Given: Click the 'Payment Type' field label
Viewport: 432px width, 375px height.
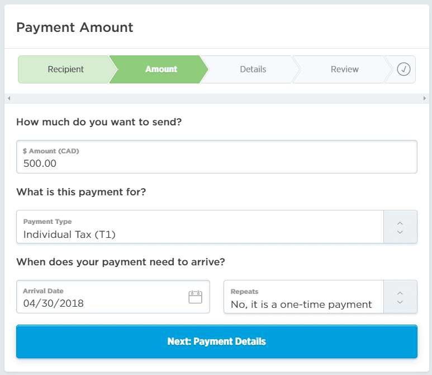Looking at the screenshot, I should [x=48, y=222].
